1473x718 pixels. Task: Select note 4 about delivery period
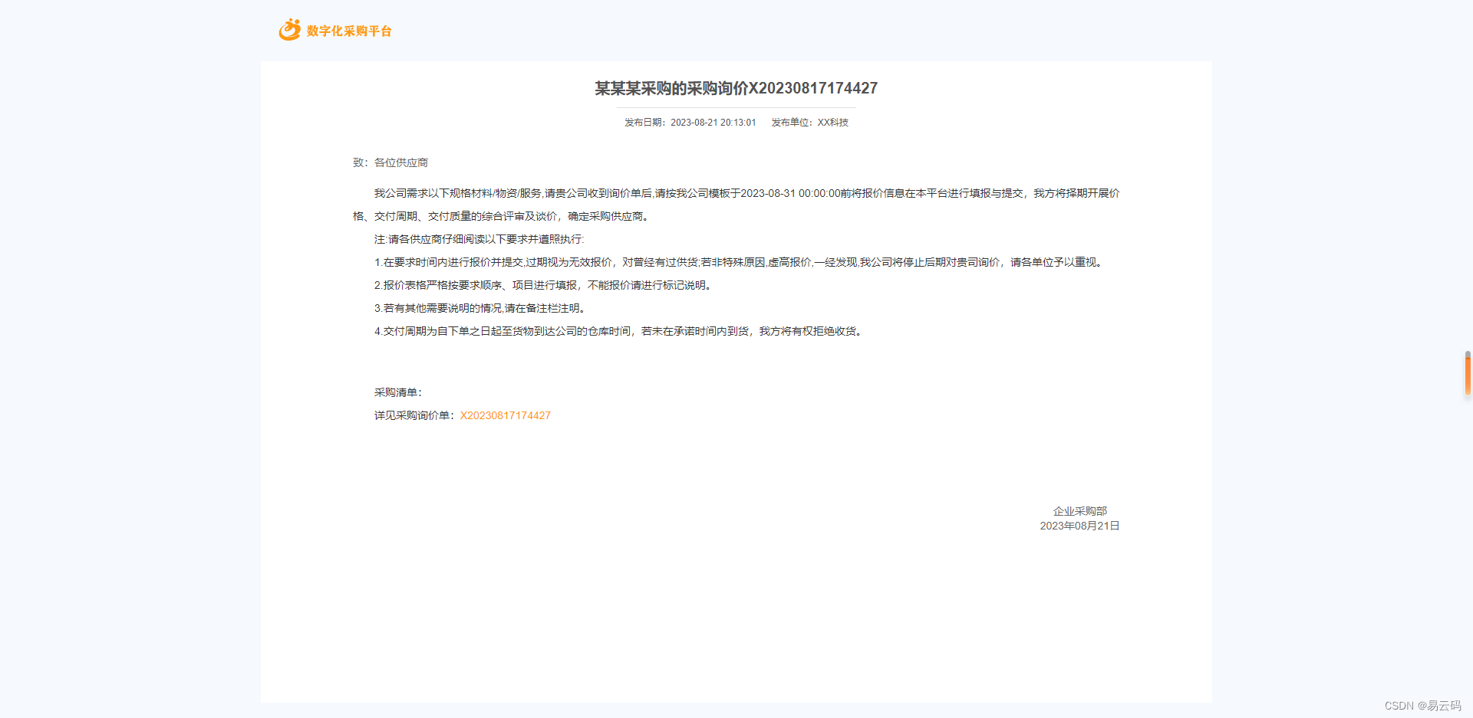(619, 331)
